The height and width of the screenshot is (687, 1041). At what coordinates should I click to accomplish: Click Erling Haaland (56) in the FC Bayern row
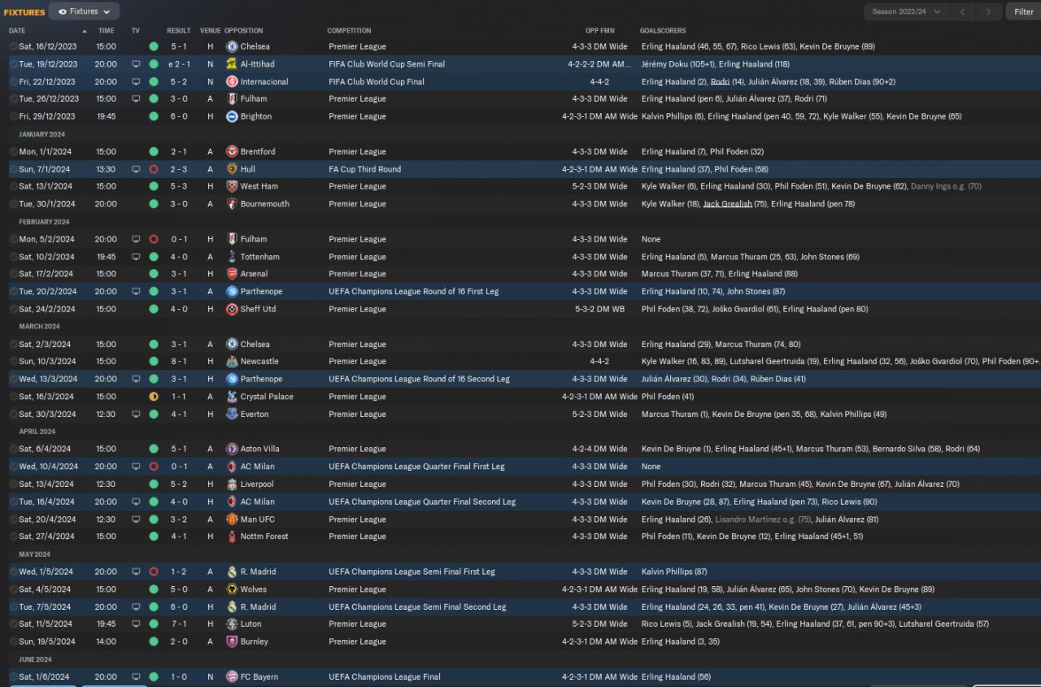[x=677, y=676]
